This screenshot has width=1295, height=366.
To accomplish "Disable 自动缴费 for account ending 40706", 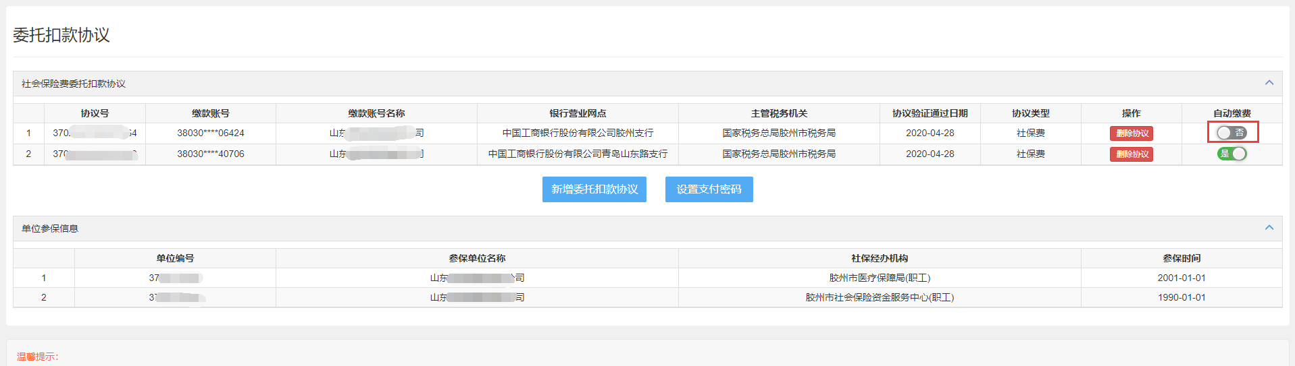I will [1231, 154].
